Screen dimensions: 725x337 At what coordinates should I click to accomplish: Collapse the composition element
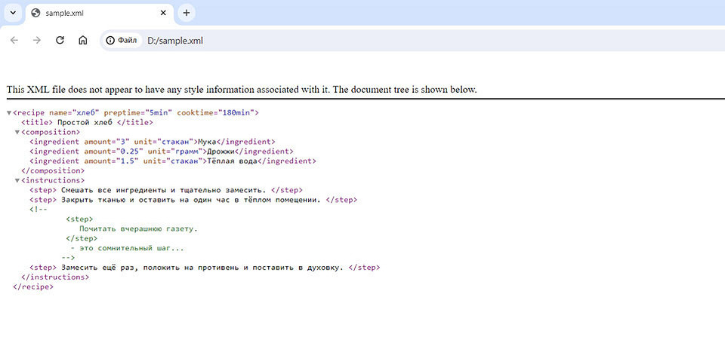[17, 132]
